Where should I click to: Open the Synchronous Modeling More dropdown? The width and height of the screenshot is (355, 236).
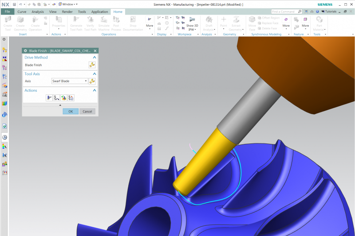(286, 23)
